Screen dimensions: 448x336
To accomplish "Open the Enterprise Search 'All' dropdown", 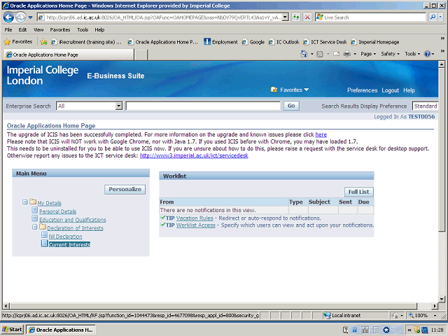I will (118, 106).
